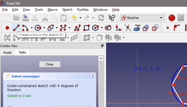Expand the ellipse tool dropdown arrow
The image size is (187, 107).
tap(57, 28)
